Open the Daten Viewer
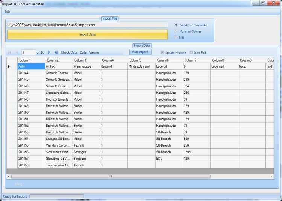Image resolution: width=282 pixels, height=201 pixels. pos(89,52)
